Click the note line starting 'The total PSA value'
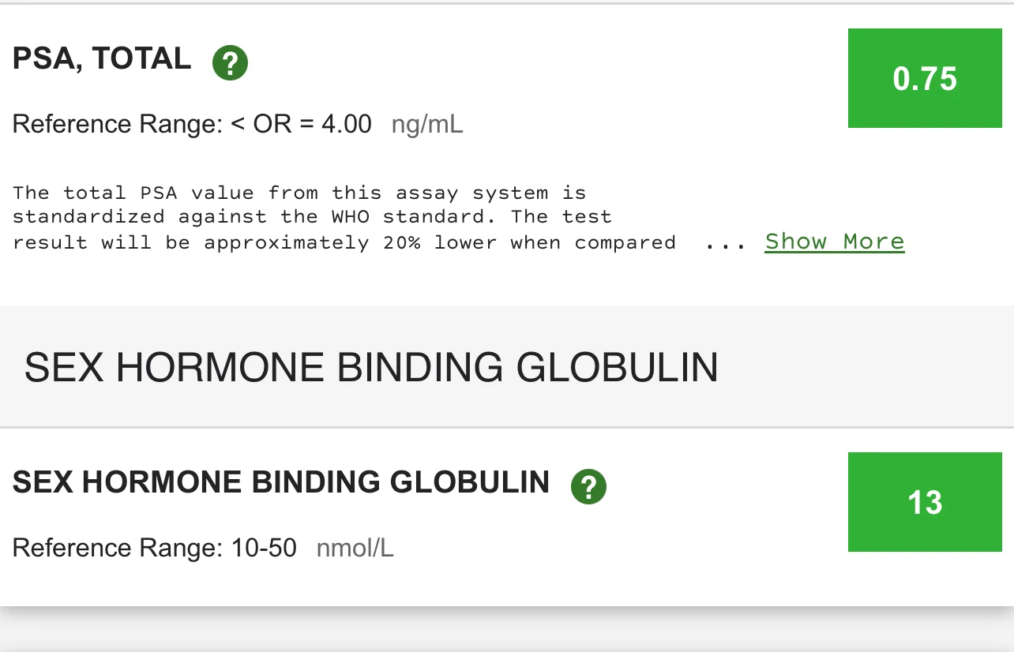1014x652 pixels. 299,193
